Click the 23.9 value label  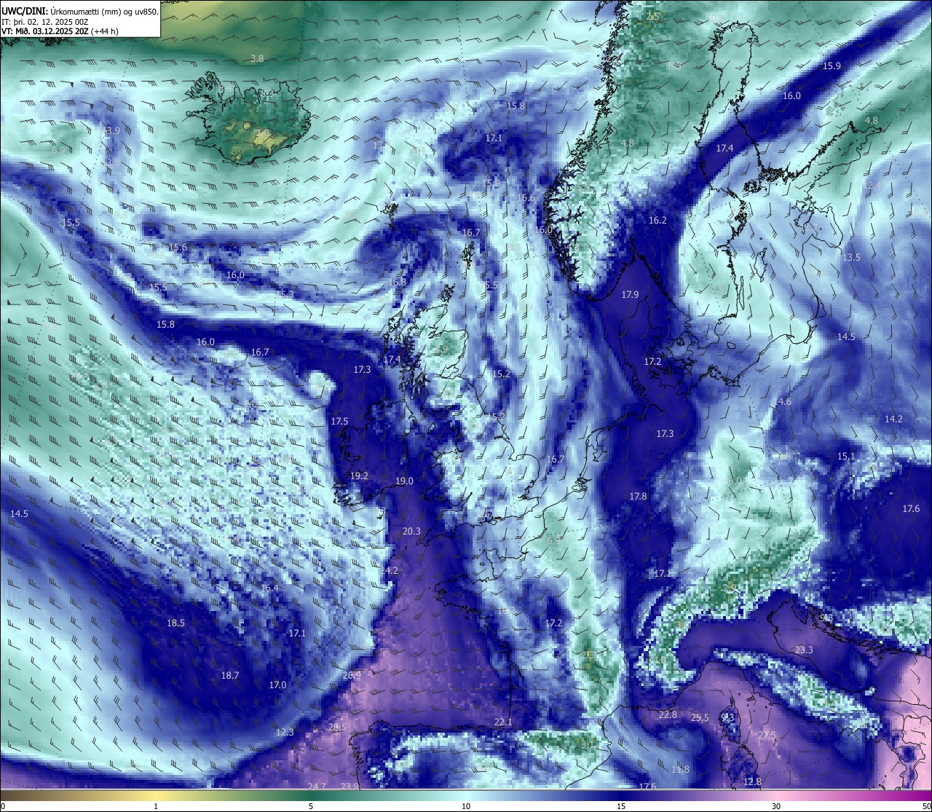click(x=350, y=786)
